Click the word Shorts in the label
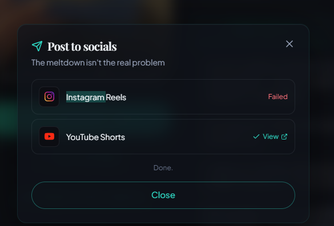 pos(112,137)
